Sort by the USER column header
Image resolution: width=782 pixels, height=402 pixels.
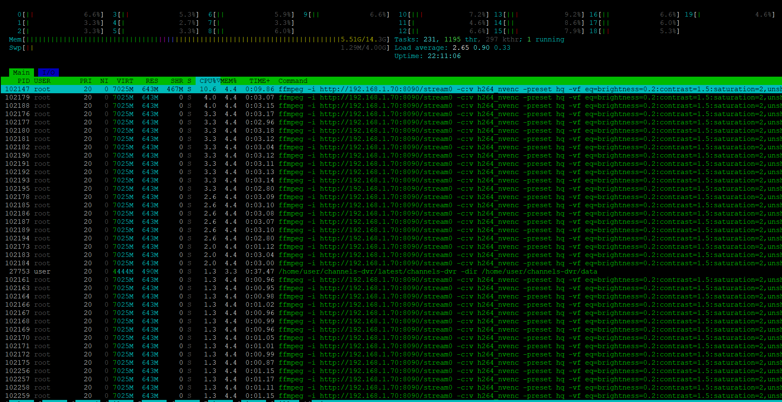click(42, 81)
